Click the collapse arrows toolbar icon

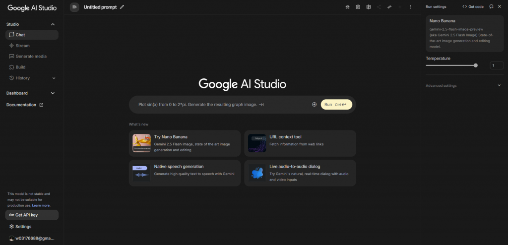[x=389, y=7]
